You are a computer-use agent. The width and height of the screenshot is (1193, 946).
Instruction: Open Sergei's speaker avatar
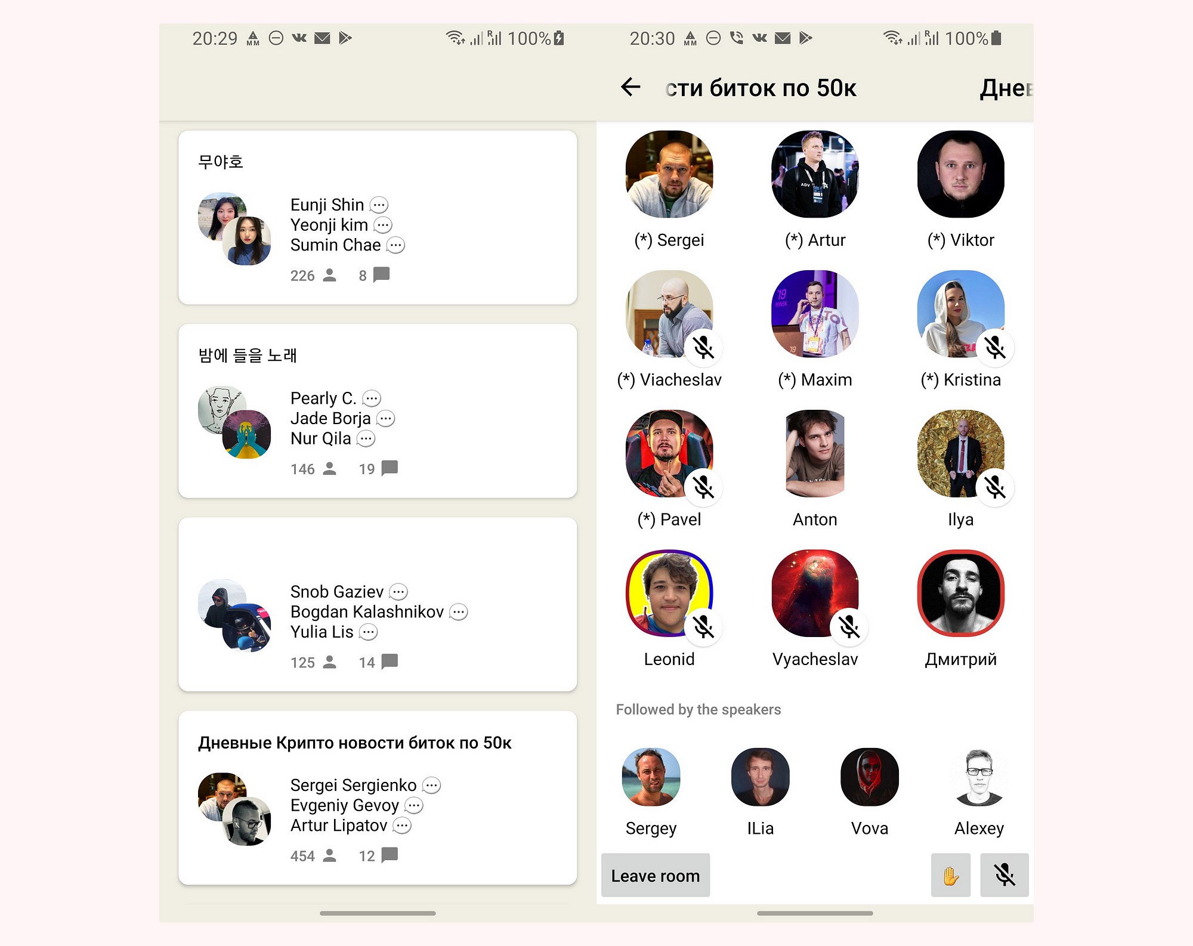[x=669, y=174]
